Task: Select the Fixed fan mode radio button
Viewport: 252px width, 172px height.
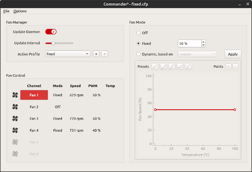Action: tap(138, 43)
